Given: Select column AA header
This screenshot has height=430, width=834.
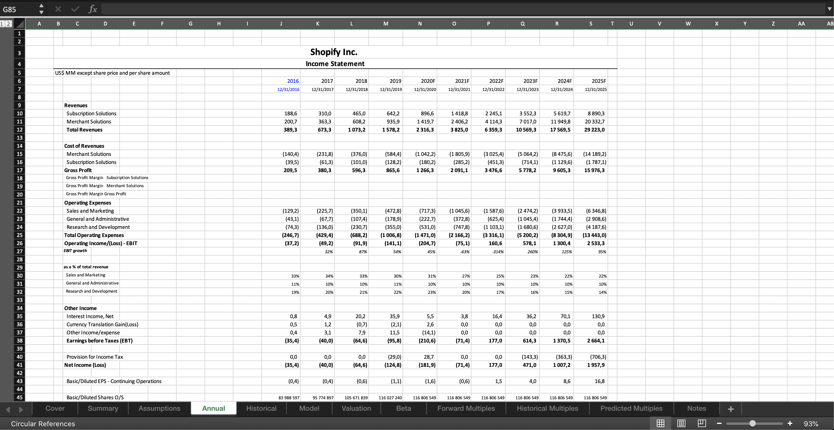Looking at the screenshot, I should coord(801,24).
